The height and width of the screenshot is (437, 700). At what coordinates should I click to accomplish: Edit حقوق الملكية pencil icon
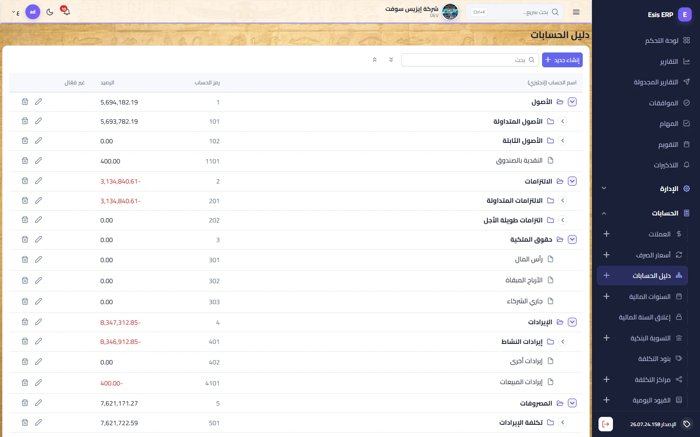[x=38, y=239]
